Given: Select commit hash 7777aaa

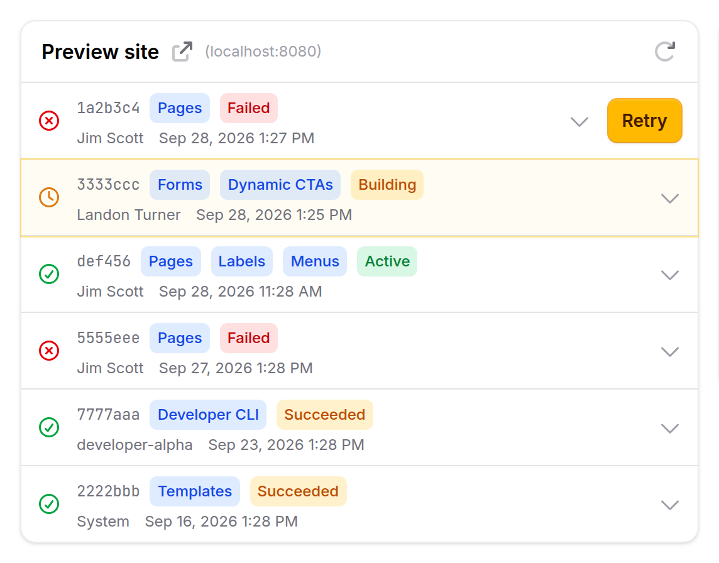Looking at the screenshot, I should [108, 414].
